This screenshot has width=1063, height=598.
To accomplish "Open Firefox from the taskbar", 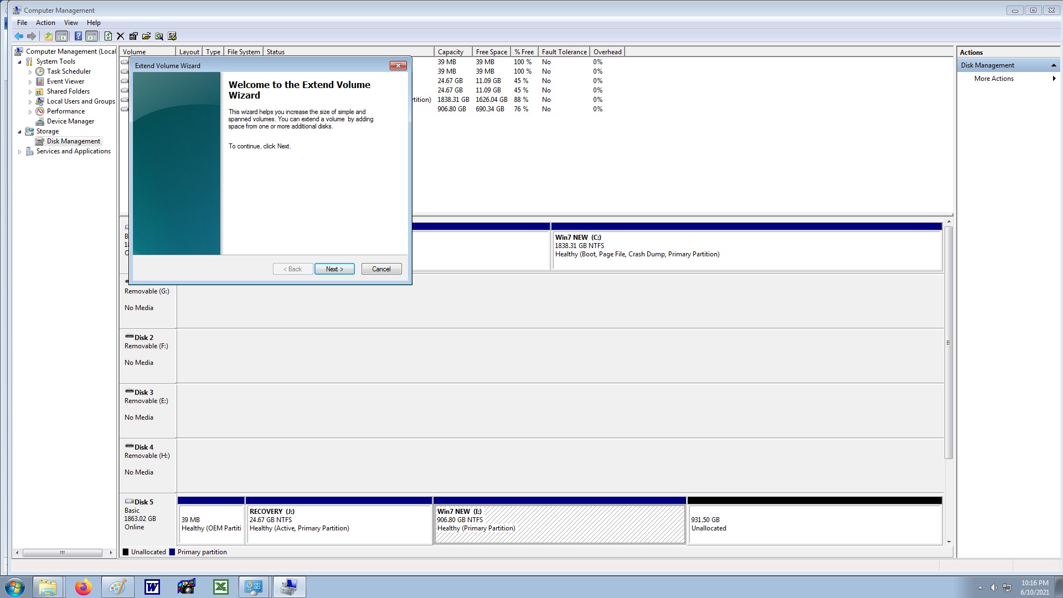I will pos(84,587).
